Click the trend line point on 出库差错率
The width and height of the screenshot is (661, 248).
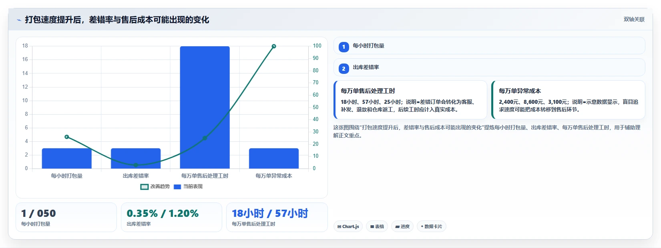(x=136, y=165)
